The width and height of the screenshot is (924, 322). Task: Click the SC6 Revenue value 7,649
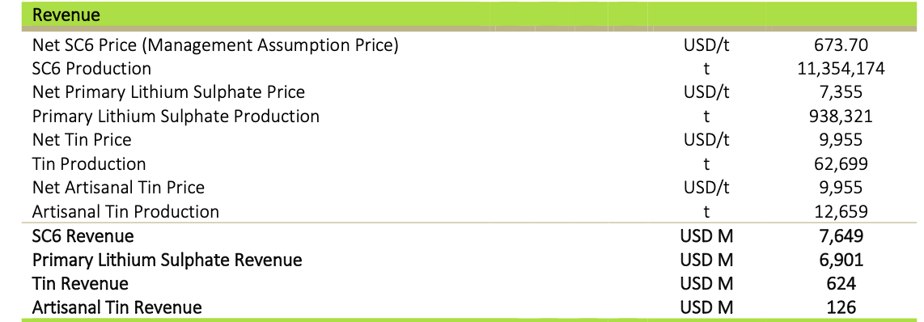pos(841,236)
